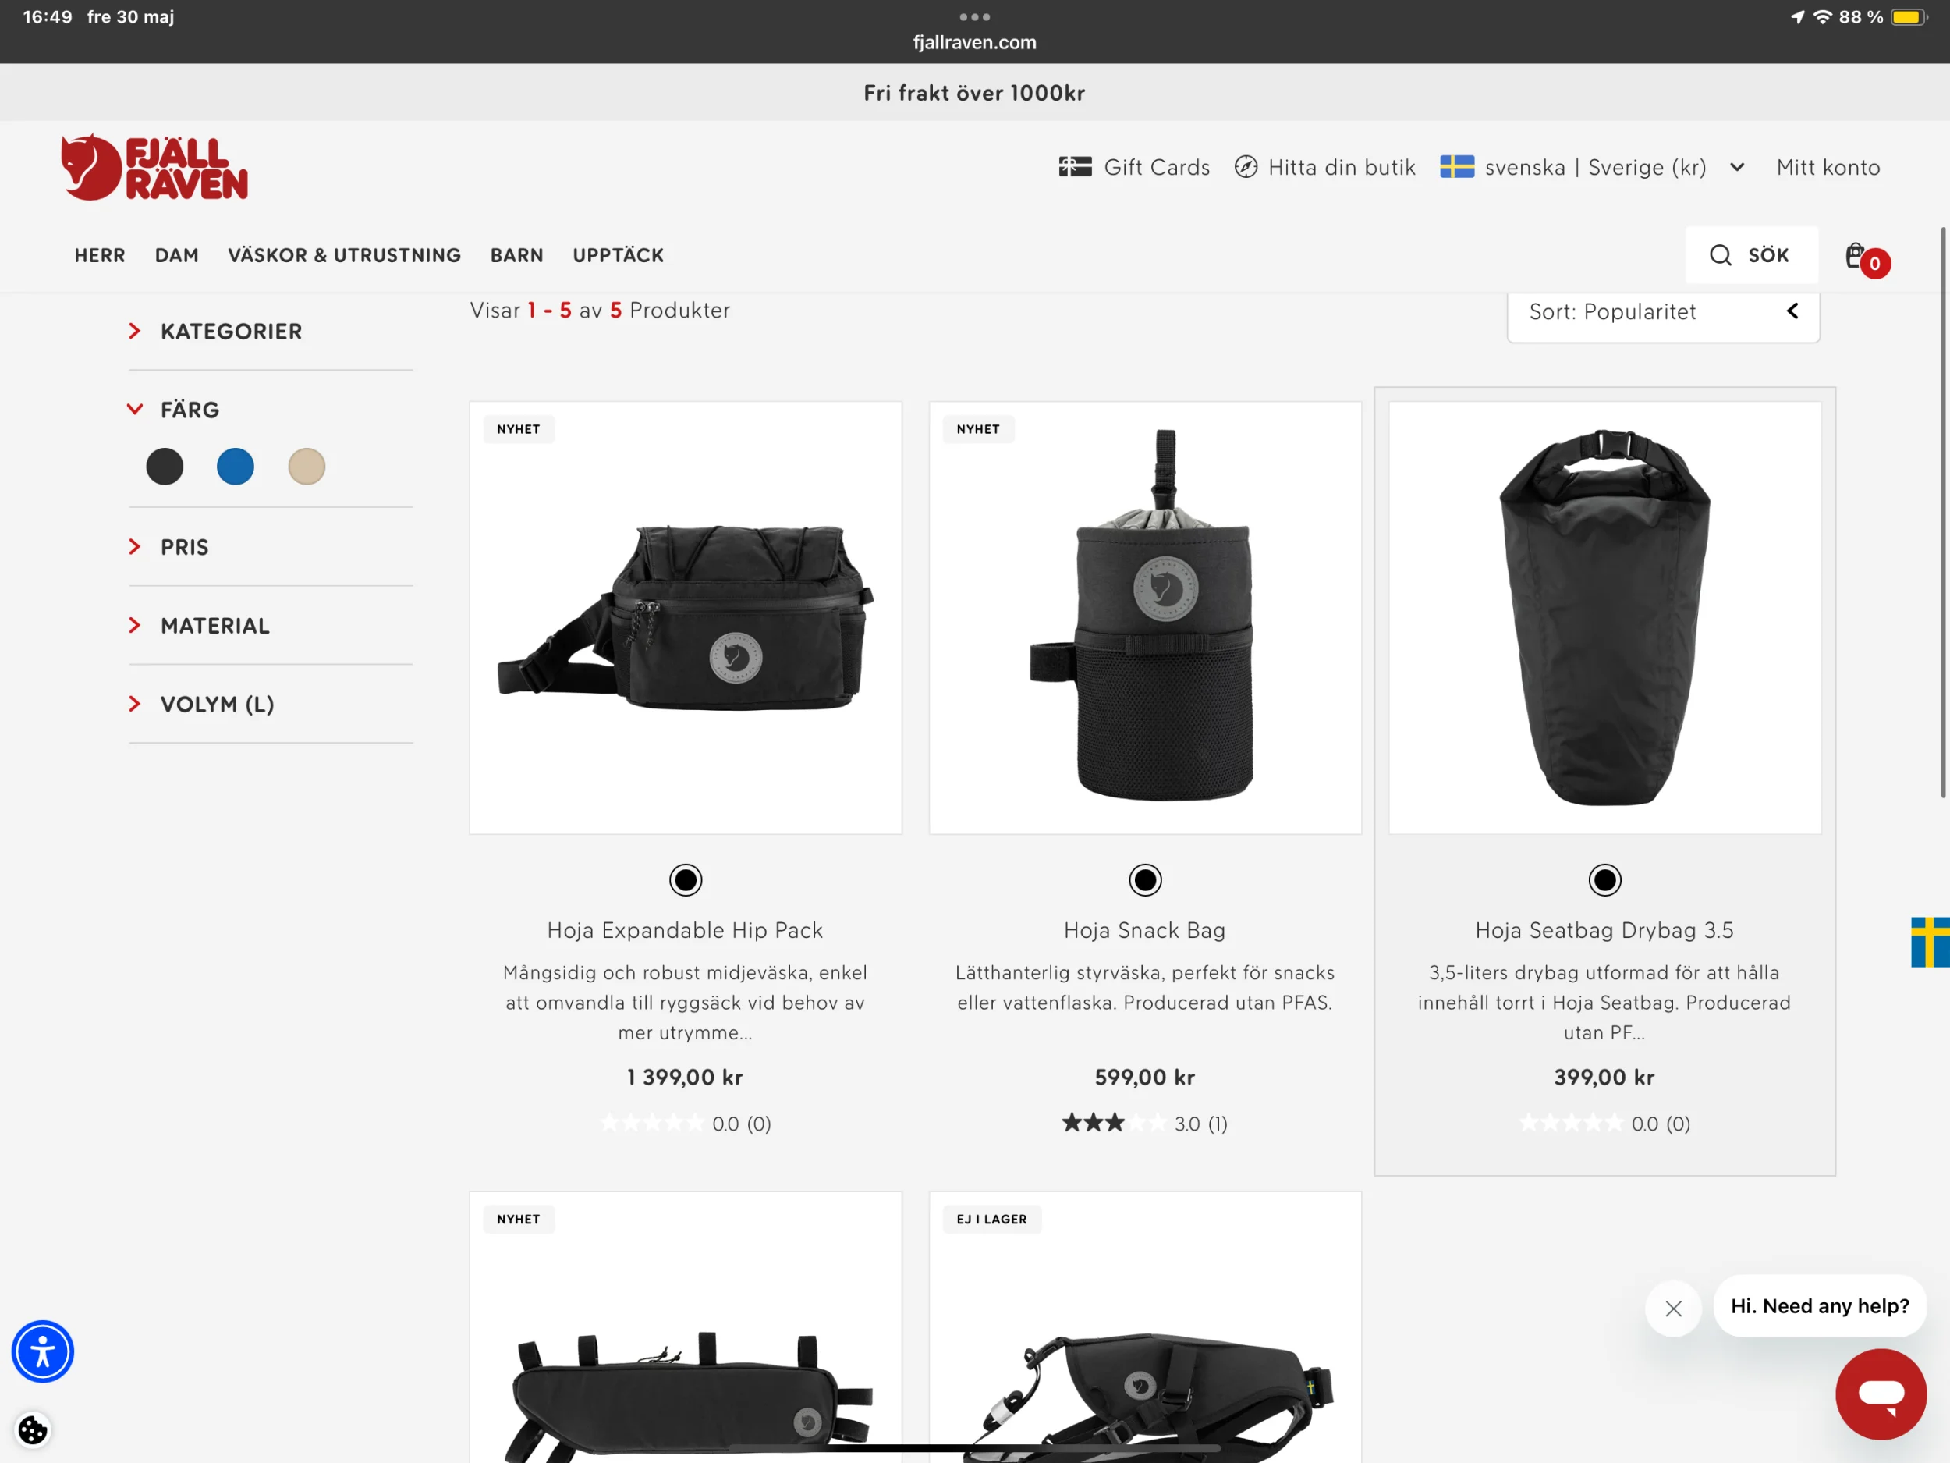The height and width of the screenshot is (1463, 1950).
Task: Open Hoja Snack Bag product title
Action: (1145, 929)
